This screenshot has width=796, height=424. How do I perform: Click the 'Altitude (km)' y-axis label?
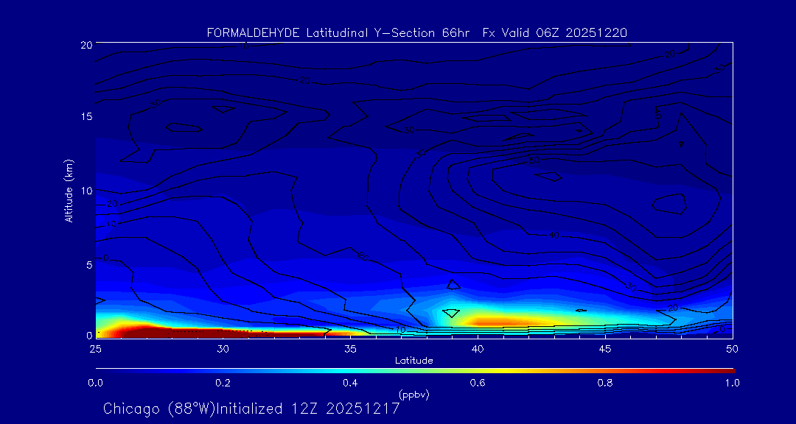click(69, 191)
